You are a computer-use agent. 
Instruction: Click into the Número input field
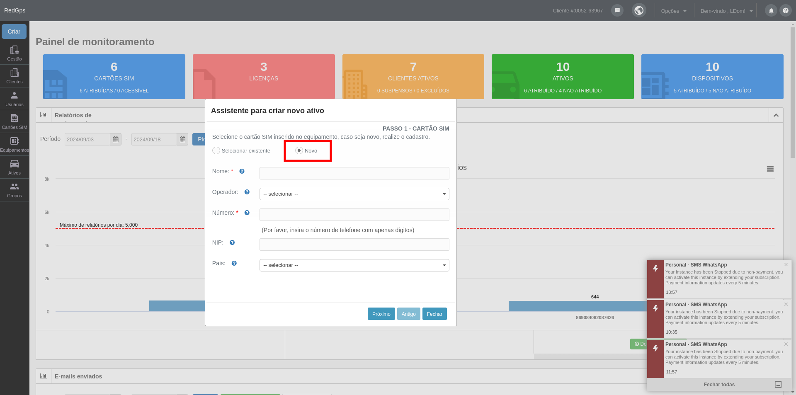(x=354, y=215)
